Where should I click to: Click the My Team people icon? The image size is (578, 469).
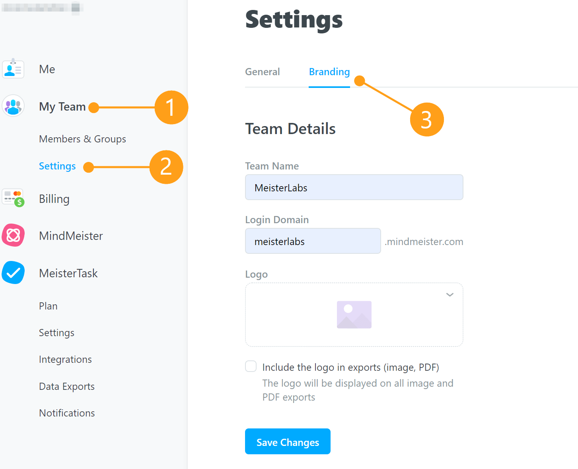click(x=13, y=106)
